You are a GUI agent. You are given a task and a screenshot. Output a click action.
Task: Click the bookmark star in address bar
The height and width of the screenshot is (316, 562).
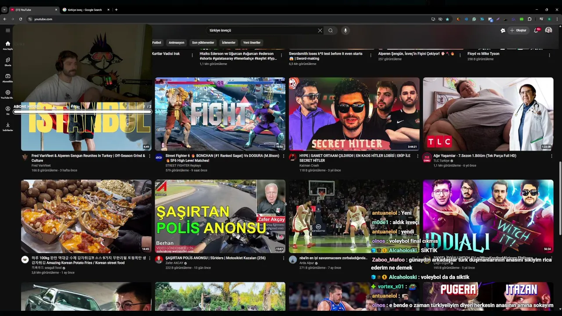(x=447, y=19)
